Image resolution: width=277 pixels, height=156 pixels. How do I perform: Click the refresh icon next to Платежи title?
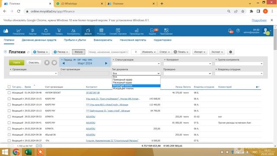pos(28,52)
